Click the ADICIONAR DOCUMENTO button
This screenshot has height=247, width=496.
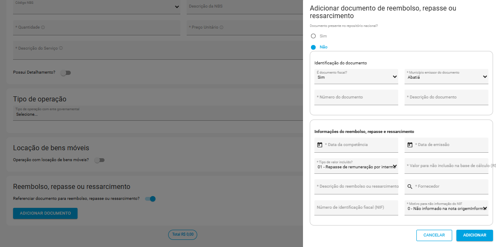point(45,213)
